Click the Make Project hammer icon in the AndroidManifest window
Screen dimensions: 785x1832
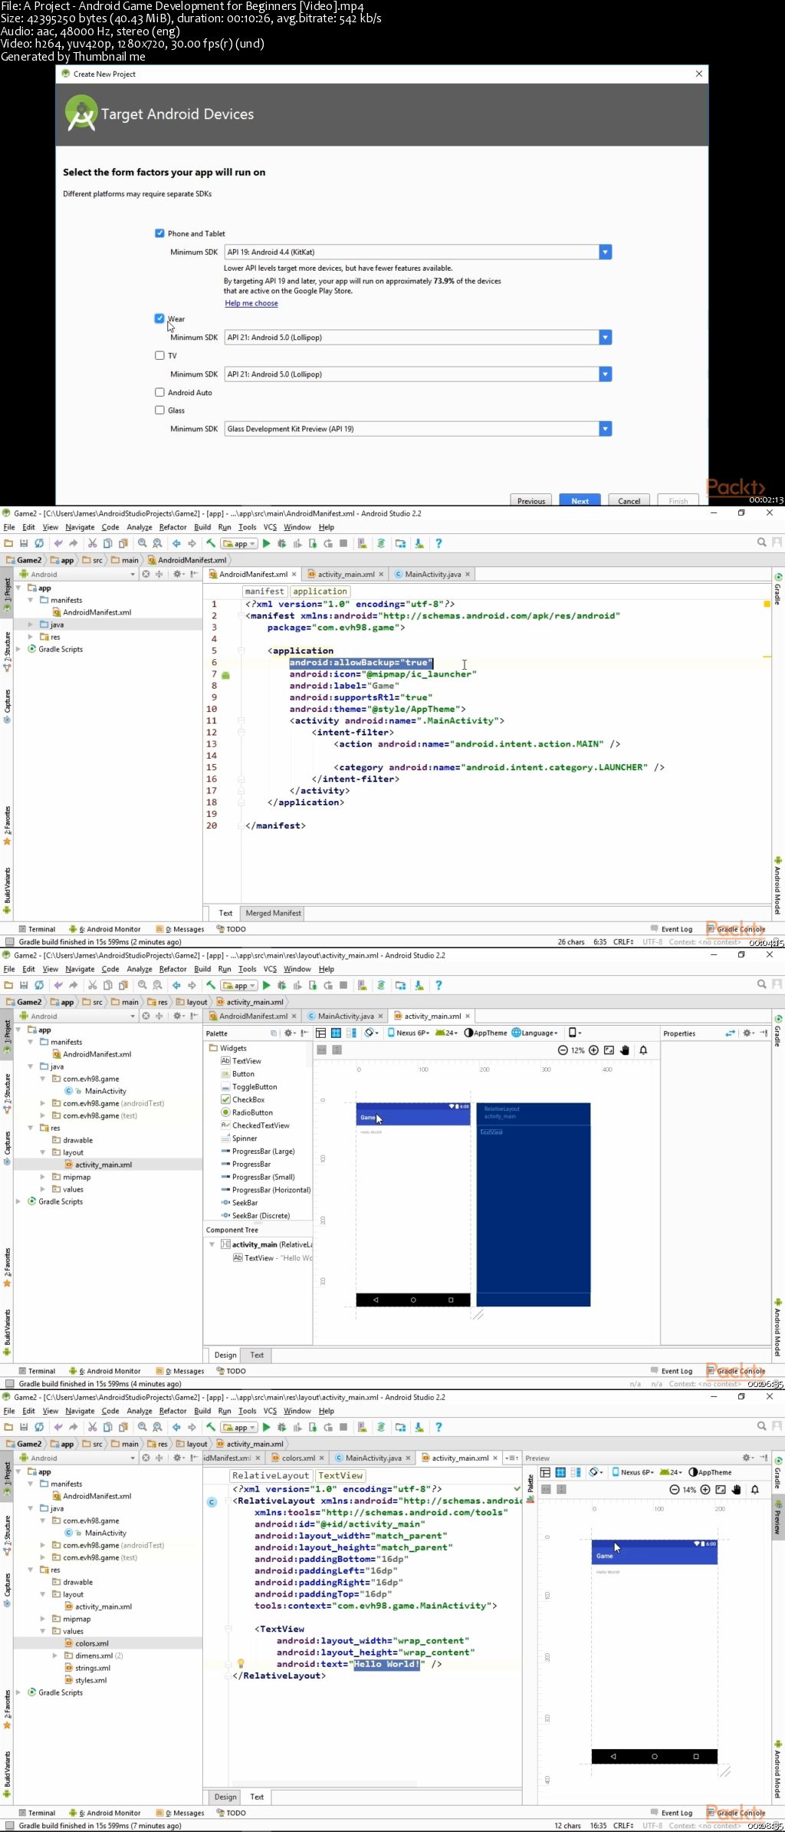210,543
